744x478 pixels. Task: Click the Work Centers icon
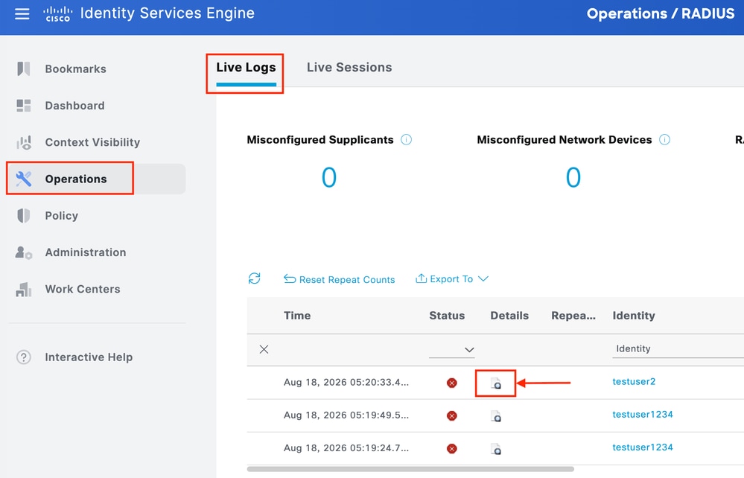(x=23, y=290)
